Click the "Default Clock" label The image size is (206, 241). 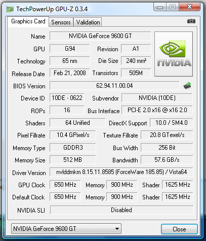(28, 197)
